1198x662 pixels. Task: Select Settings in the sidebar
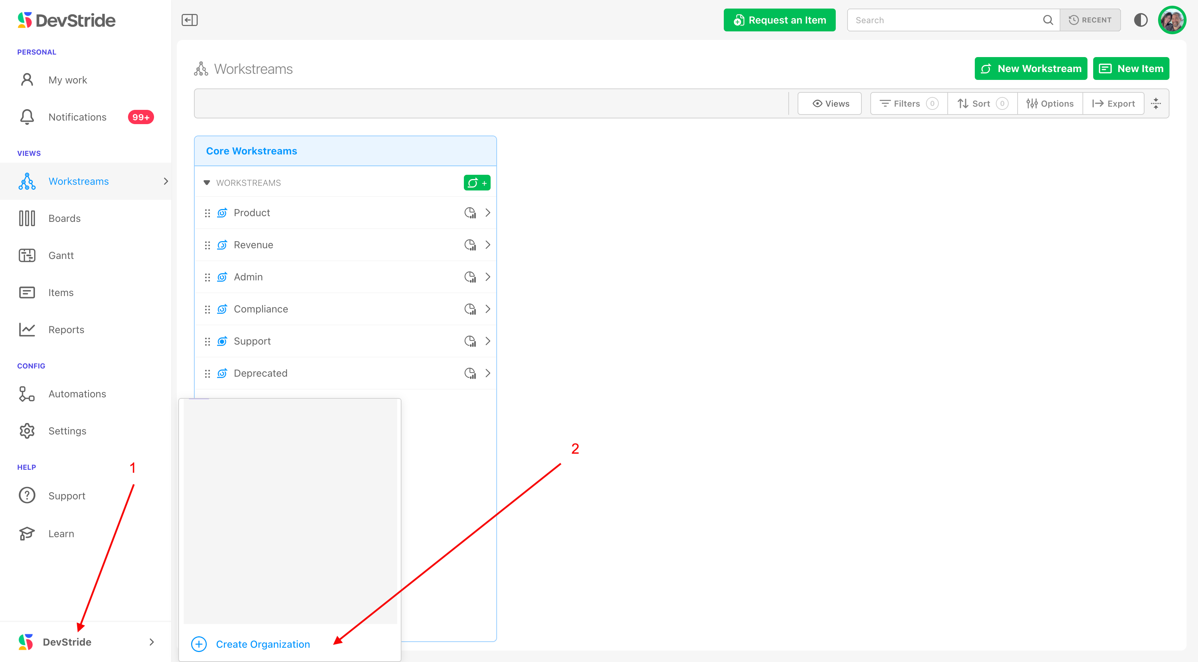point(67,431)
